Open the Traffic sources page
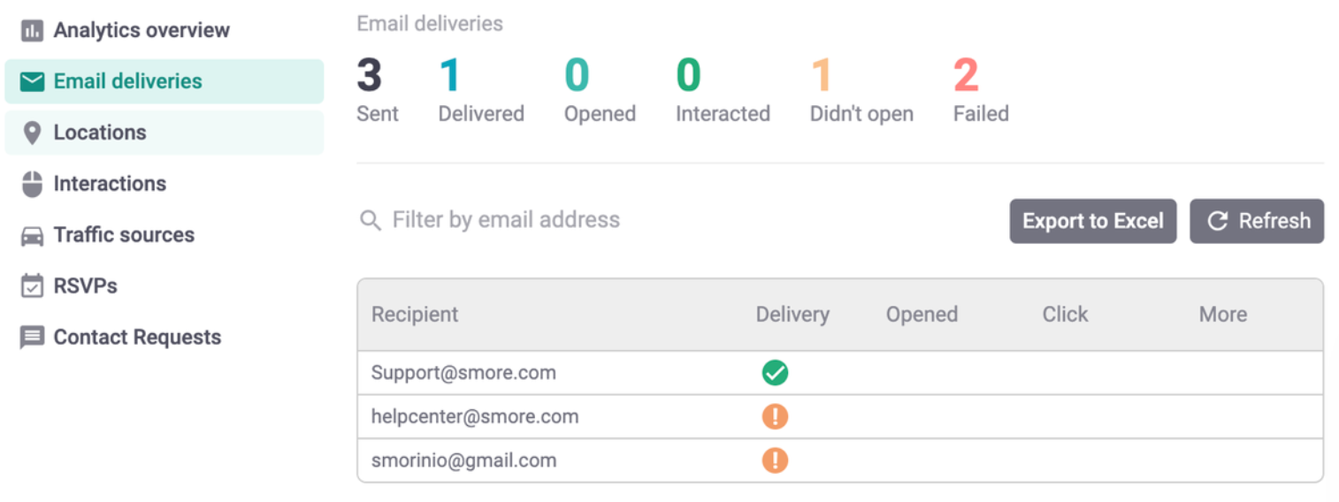 tap(124, 235)
